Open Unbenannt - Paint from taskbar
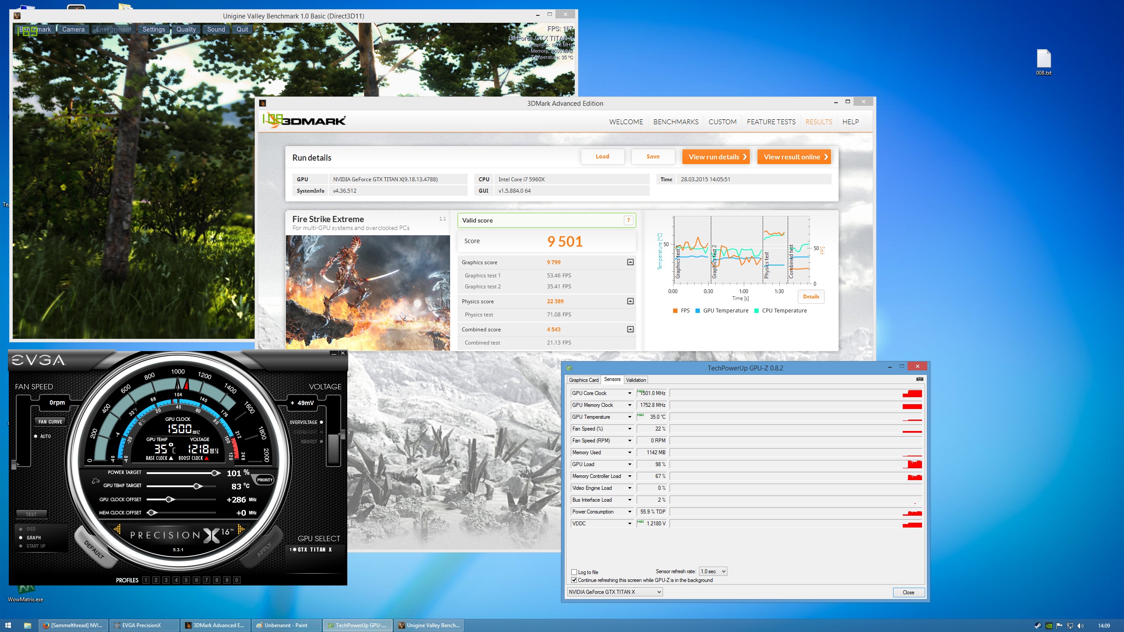This screenshot has width=1124, height=632. tap(286, 625)
